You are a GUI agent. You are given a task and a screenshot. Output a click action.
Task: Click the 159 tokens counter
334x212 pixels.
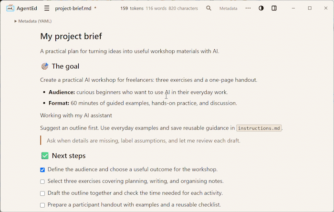click(x=132, y=8)
